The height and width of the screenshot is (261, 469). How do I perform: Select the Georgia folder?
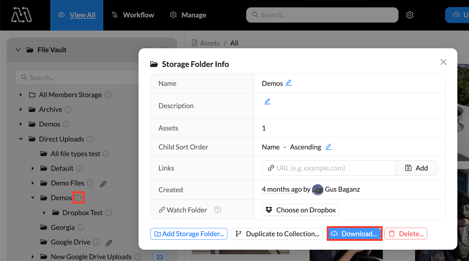point(63,227)
